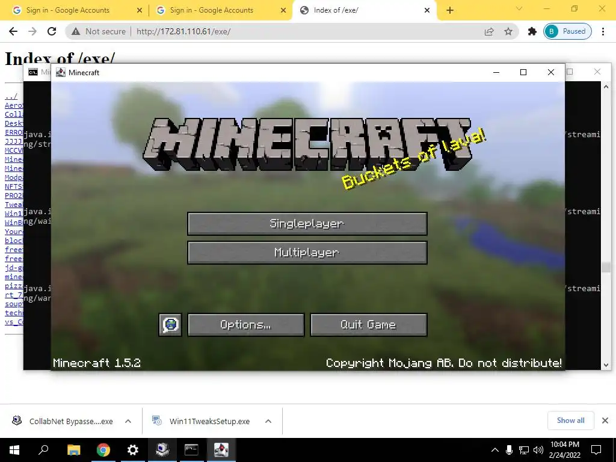This screenshot has width=616, height=462.
Task: Go forward in the browser
Action: (32, 31)
